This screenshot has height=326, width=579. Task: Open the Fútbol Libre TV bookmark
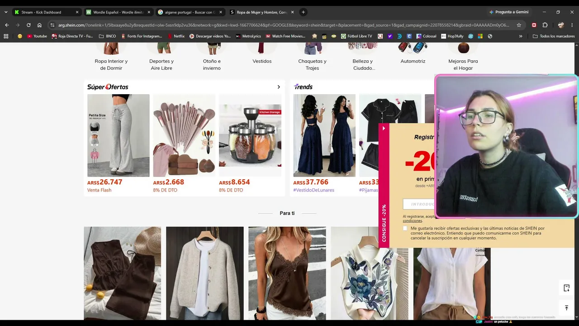point(356,36)
